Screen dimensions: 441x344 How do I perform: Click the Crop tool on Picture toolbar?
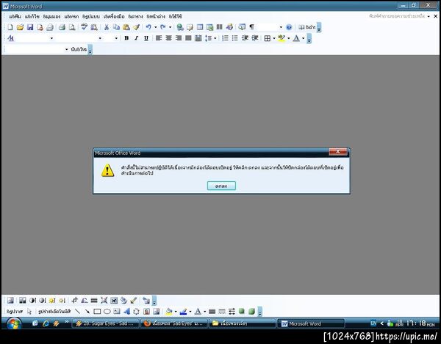[x=74, y=300]
